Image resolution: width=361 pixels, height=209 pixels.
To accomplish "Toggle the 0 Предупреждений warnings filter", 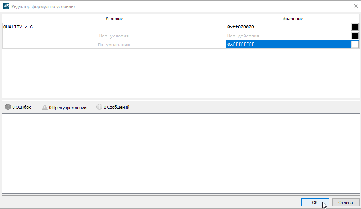I will [x=64, y=107].
